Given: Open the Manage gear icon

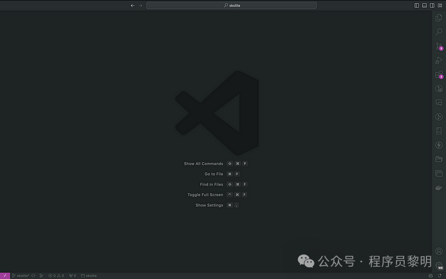Looking at the screenshot, I should [x=439, y=266].
